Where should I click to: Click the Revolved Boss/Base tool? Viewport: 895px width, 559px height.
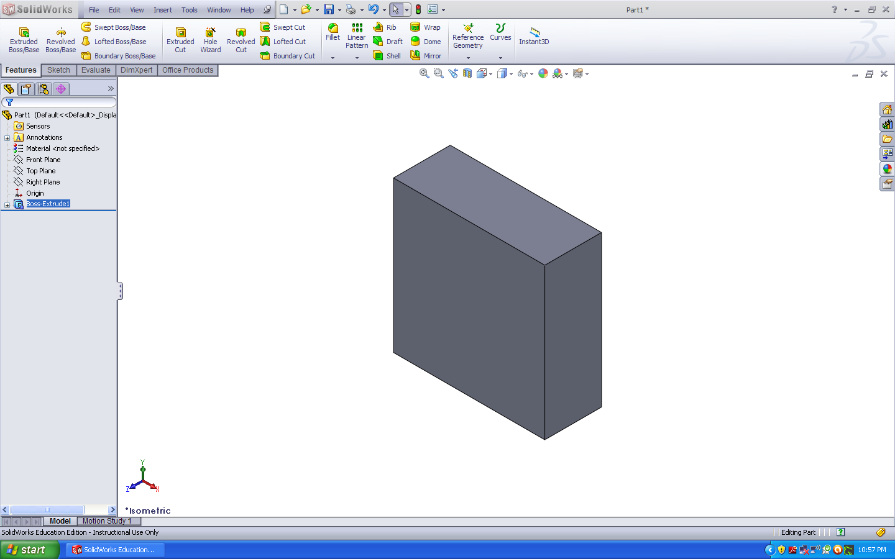(x=60, y=40)
